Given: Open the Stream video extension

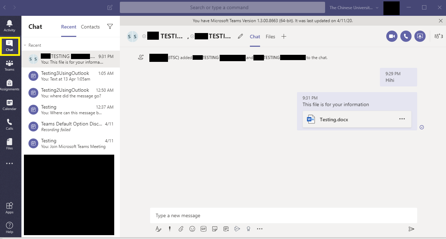Looking at the screenshot, I should click(237, 229).
